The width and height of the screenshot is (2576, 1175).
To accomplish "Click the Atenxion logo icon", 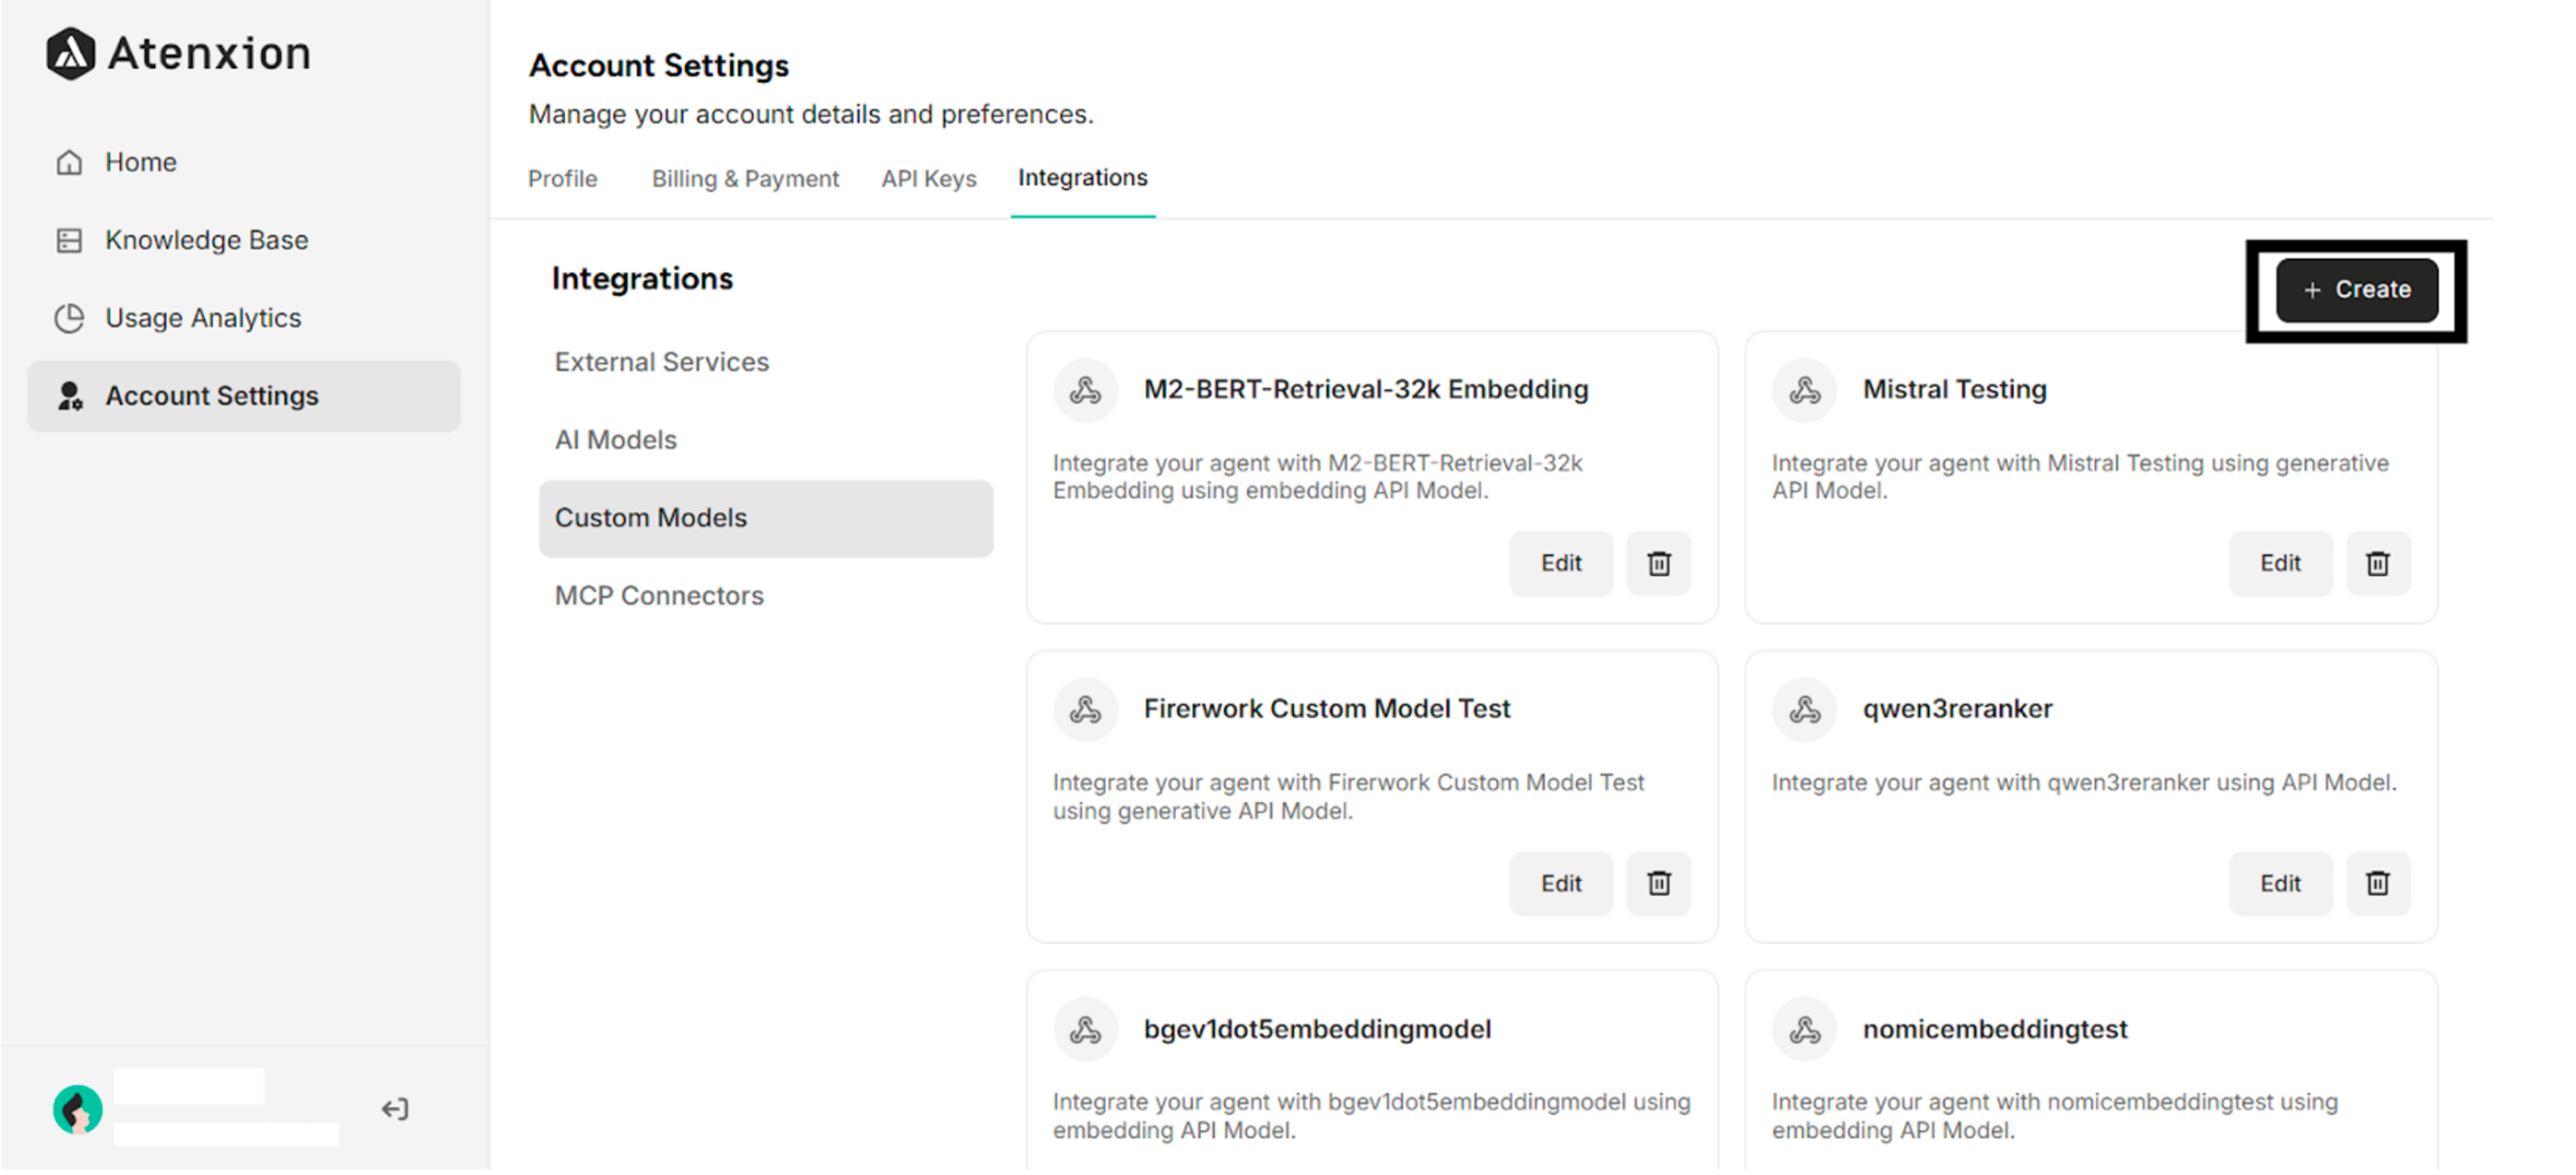I will click(x=70, y=53).
